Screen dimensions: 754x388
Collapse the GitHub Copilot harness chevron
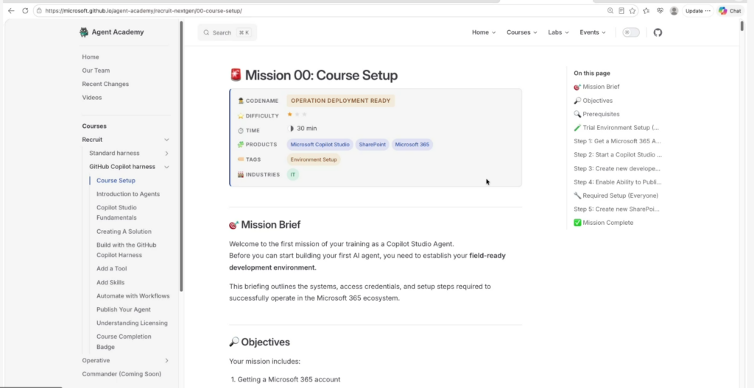click(166, 167)
